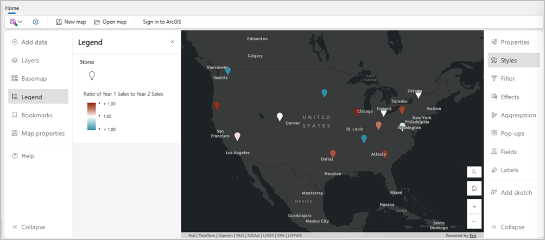Create a New map
Image resolution: width=545 pixels, height=240 pixels.
[71, 22]
